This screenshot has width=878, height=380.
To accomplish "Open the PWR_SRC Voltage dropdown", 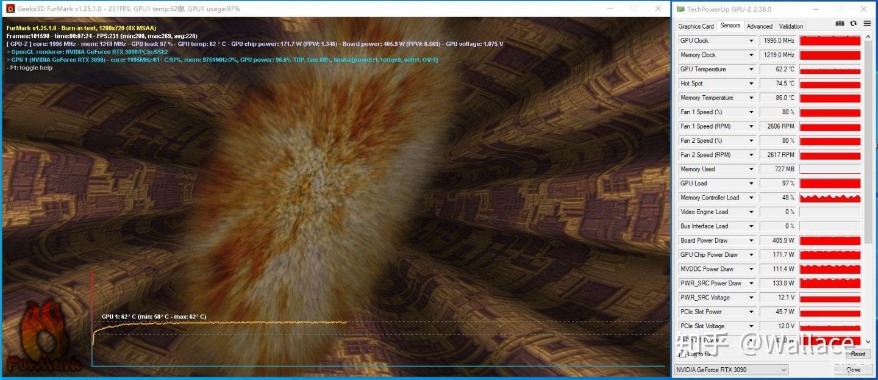I will pos(751,298).
